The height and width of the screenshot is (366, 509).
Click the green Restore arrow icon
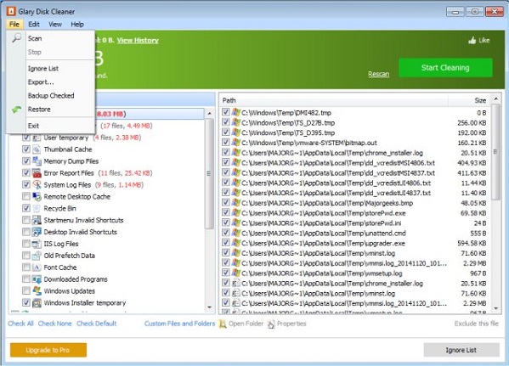pyautogui.click(x=16, y=110)
